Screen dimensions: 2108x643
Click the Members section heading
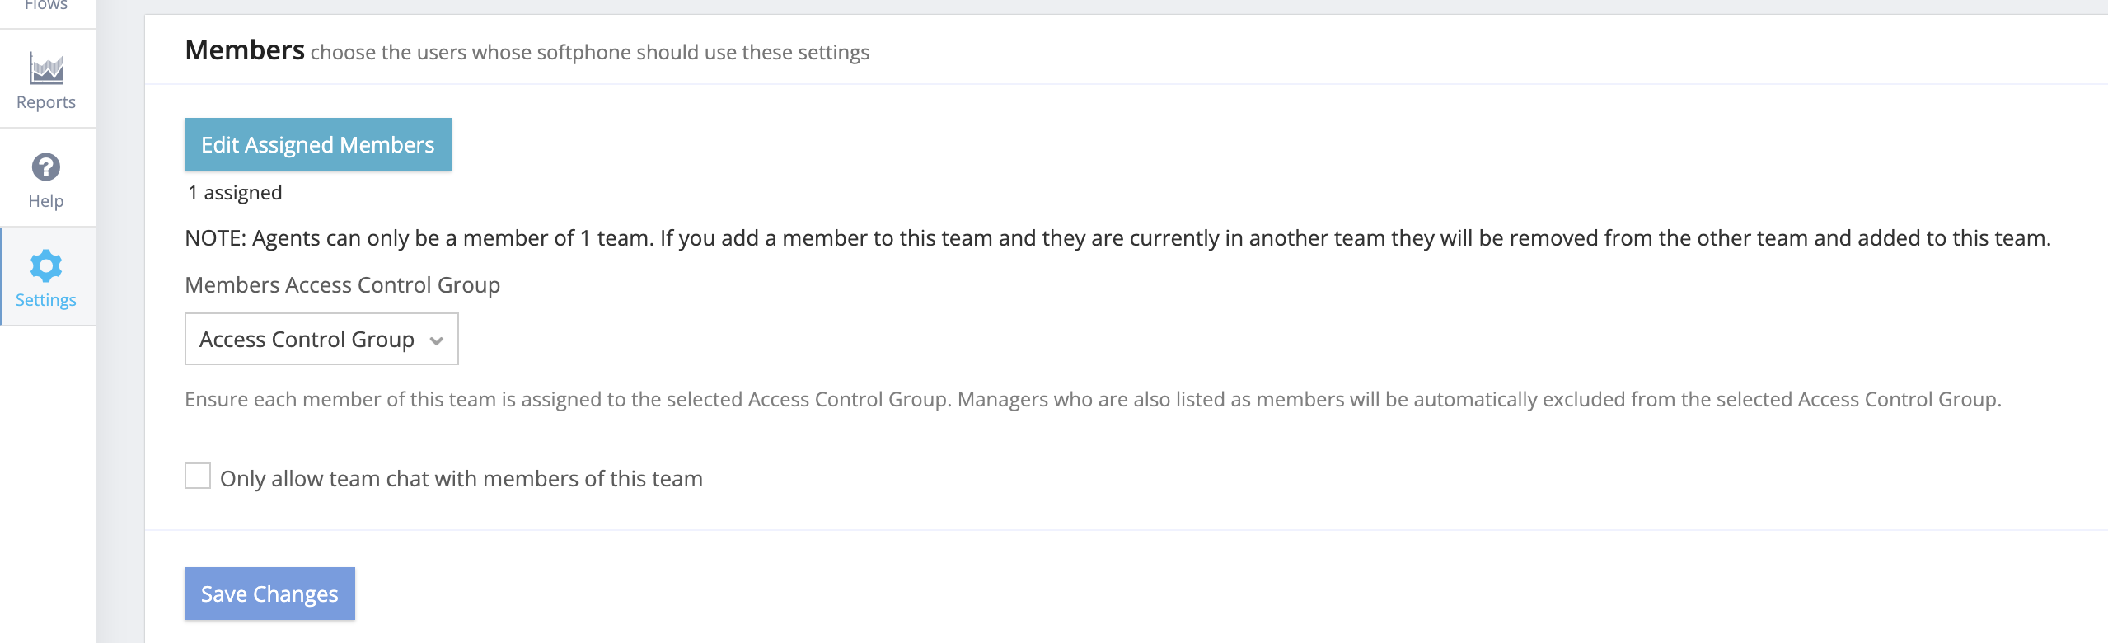245,50
